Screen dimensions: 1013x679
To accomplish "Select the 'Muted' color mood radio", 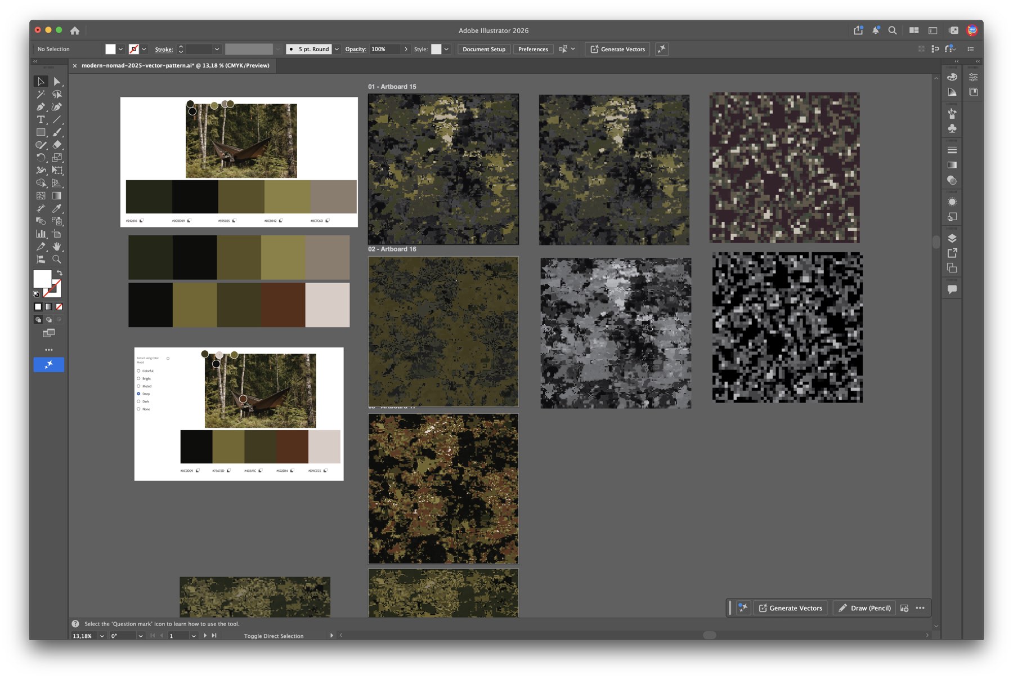I will coord(138,386).
